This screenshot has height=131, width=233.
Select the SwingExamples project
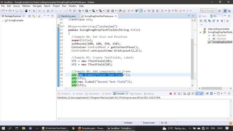click(x=16, y=20)
